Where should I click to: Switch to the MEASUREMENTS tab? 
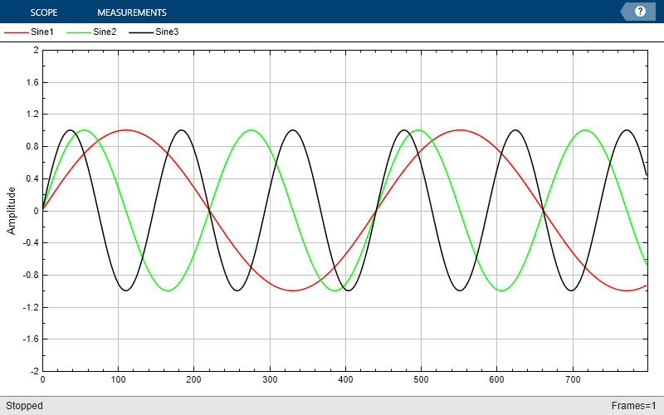pos(131,12)
